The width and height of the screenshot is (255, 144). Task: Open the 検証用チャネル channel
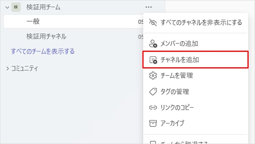[73, 36]
